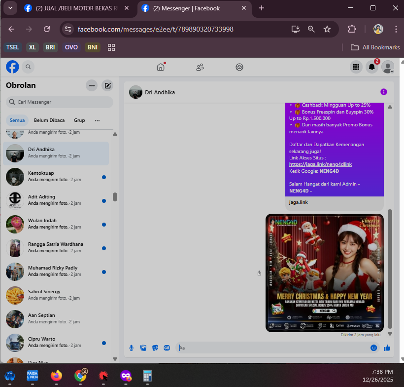Click the address bar URL
The height and width of the screenshot is (387, 404).
(x=155, y=29)
